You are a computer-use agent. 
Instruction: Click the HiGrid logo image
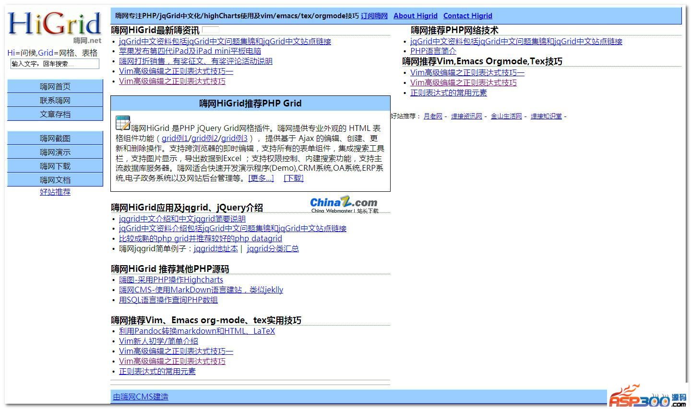click(55, 28)
